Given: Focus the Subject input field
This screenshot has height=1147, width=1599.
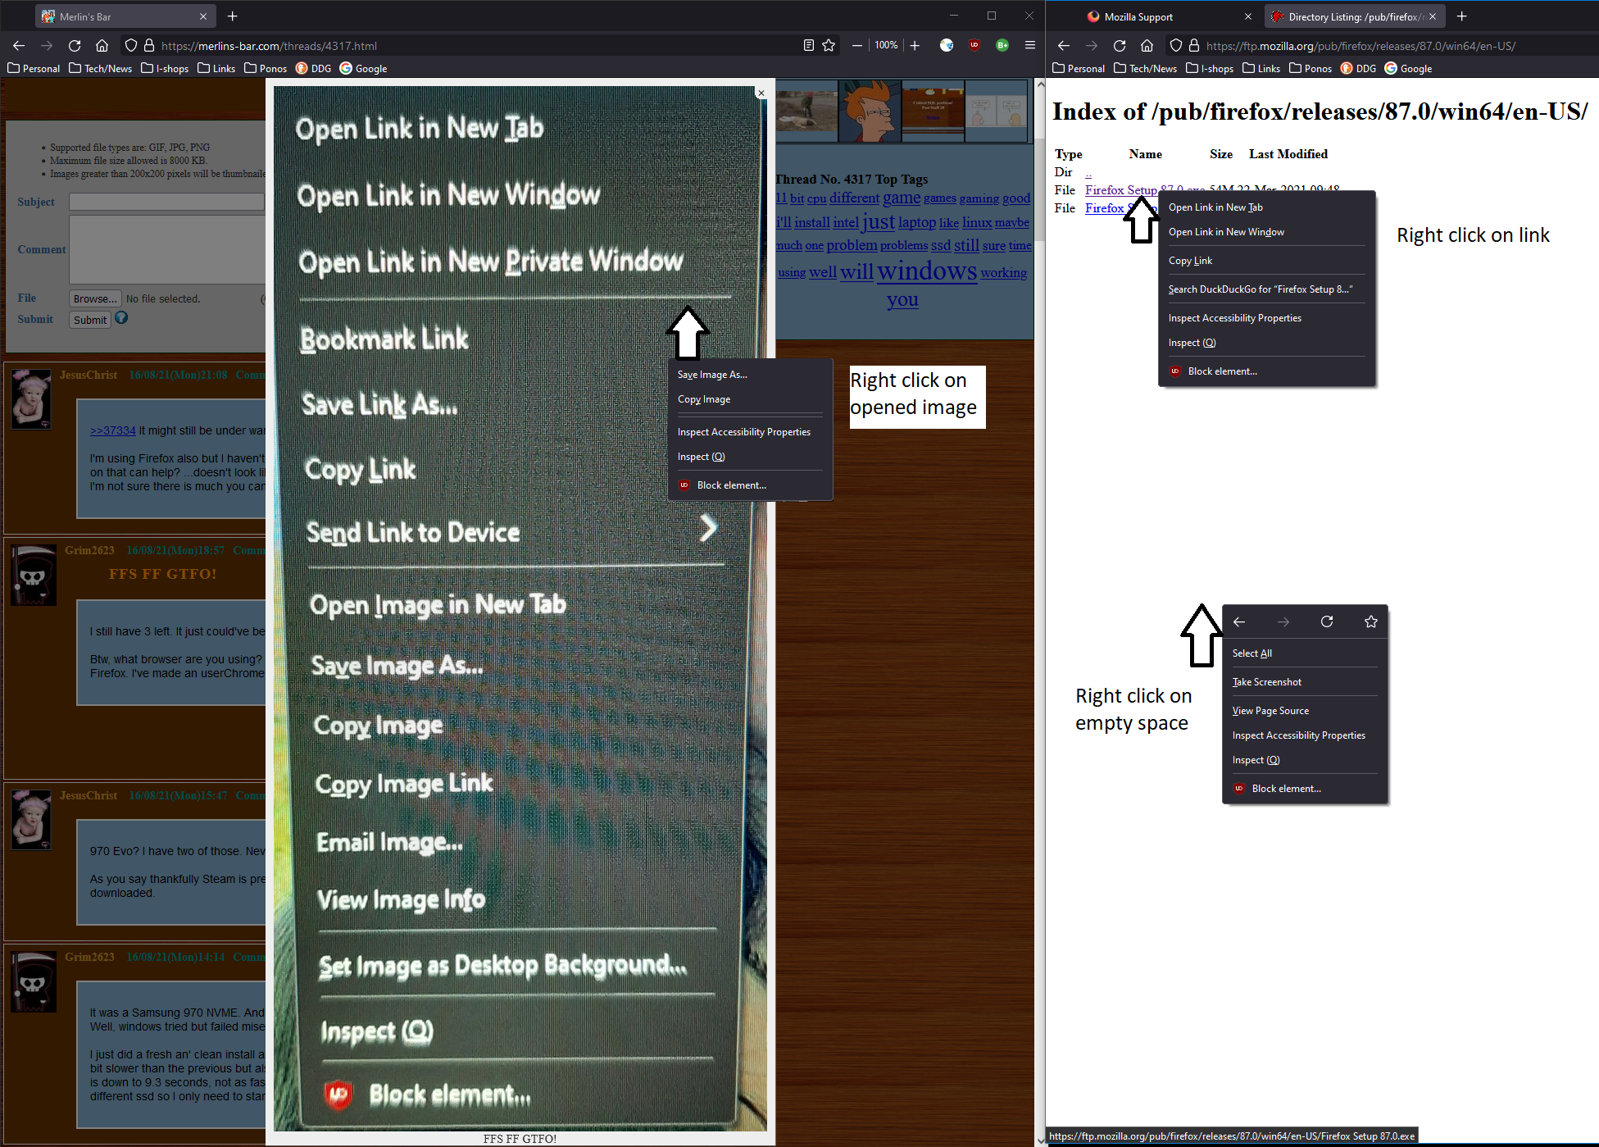Looking at the screenshot, I should pos(166,202).
